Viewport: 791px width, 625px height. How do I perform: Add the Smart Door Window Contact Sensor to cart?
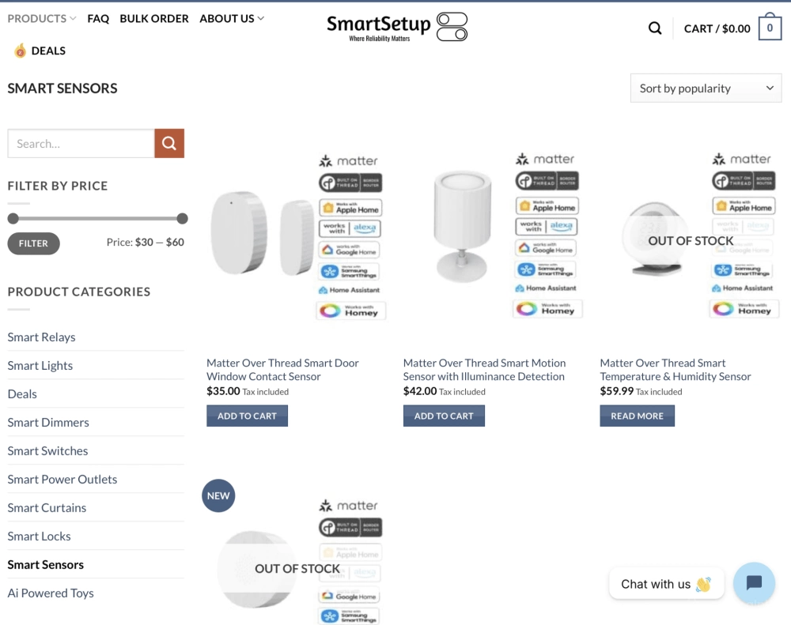click(x=247, y=415)
